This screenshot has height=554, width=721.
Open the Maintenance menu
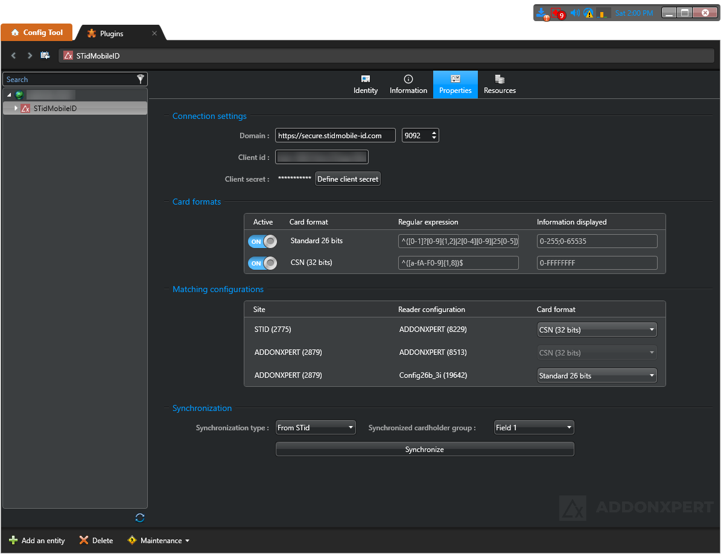(159, 541)
